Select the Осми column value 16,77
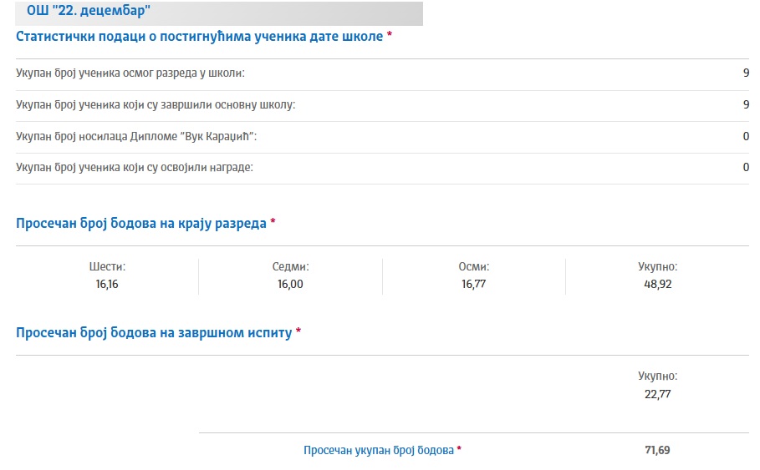This screenshot has height=470, width=760. [x=473, y=284]
